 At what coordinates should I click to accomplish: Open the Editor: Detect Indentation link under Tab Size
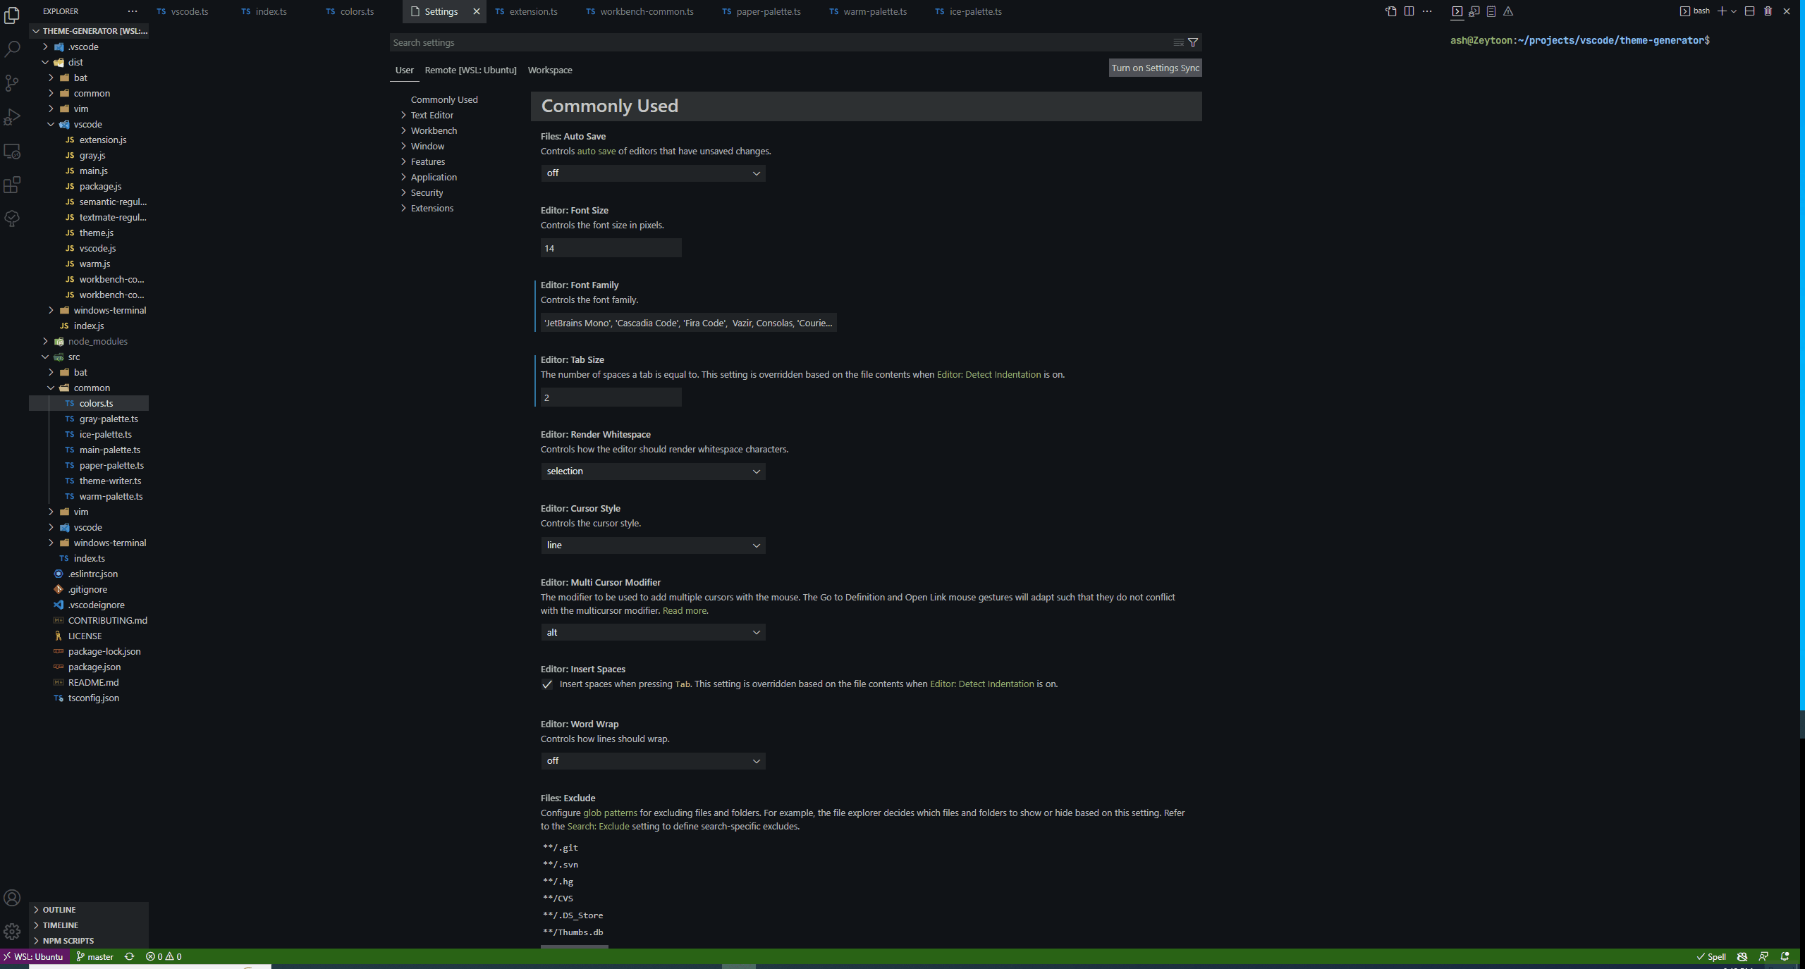(x=989, y=375)
